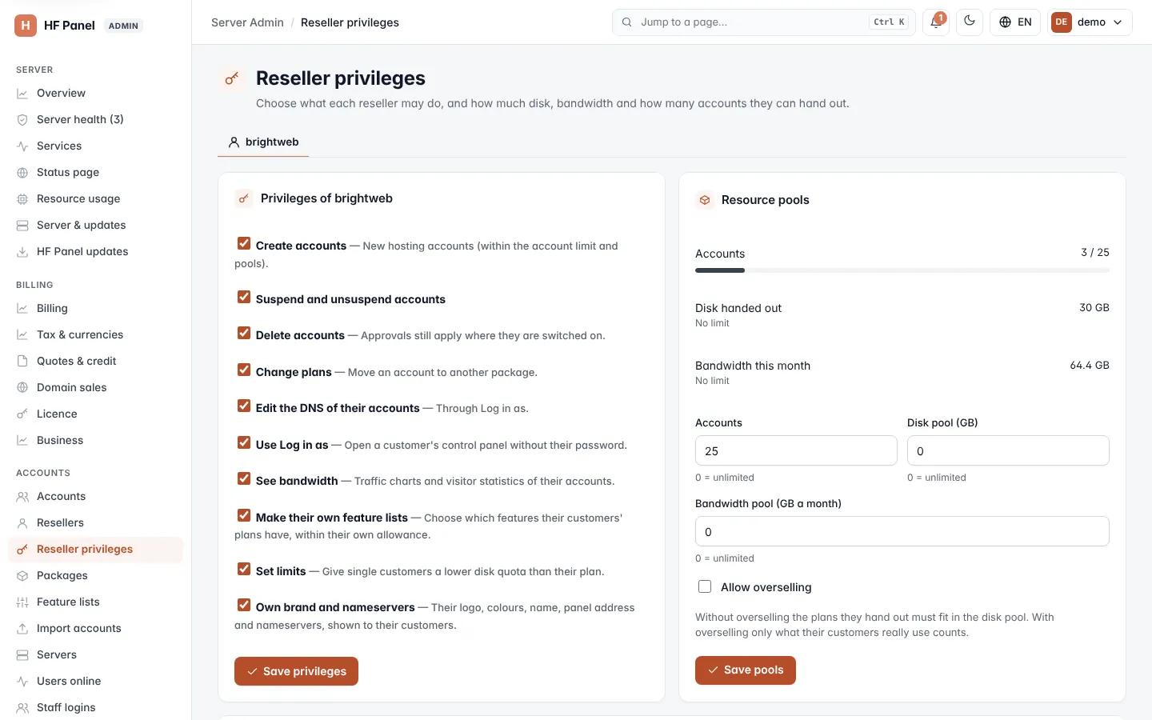Click the Bandwidth pool input field
Screen dimensions: 1152x720
[x=902, y=531]
